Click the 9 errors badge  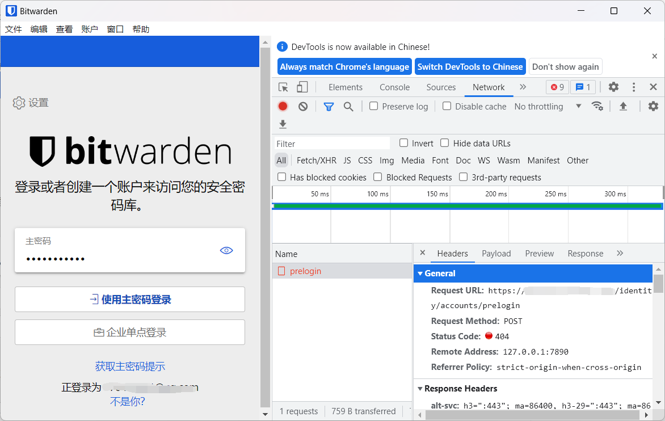(x=557, y=87)
